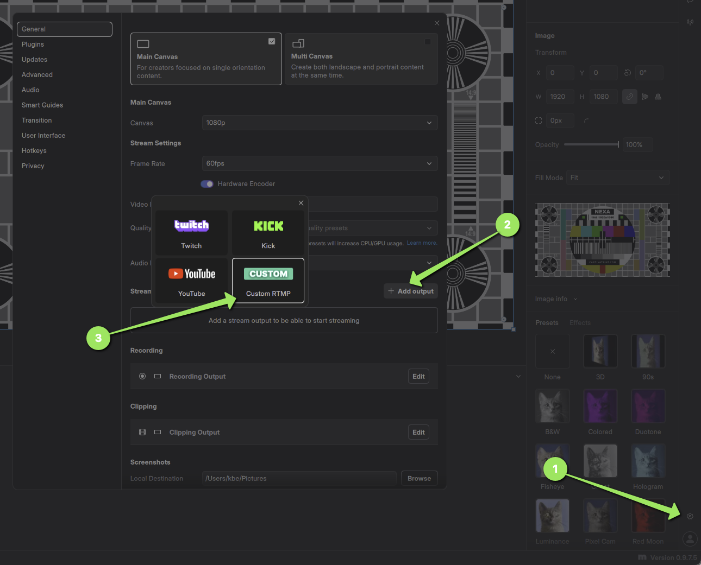Enable Multi Canvas mode
The height and width of the screenshot is (565, 701).
click(428, 41)
